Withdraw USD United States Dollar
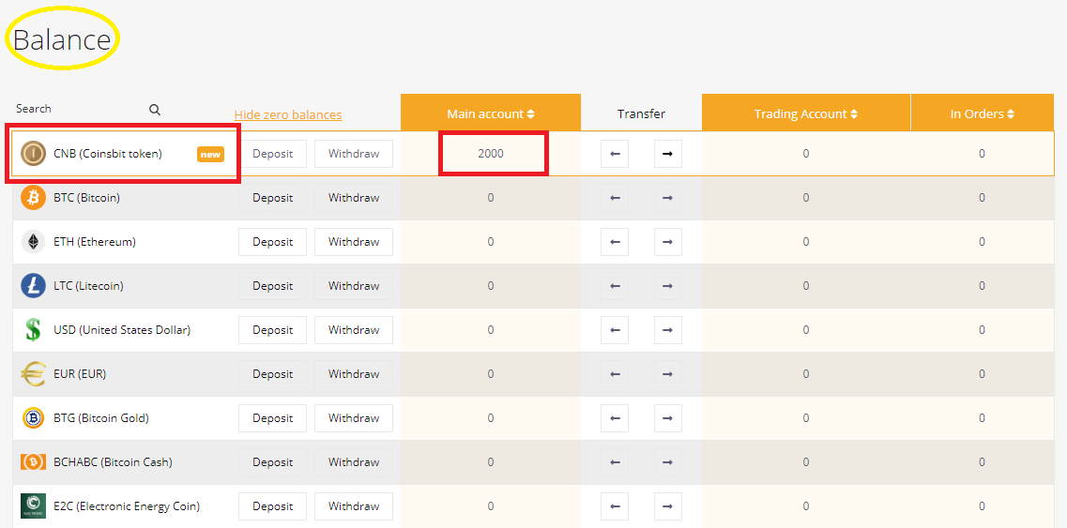The width and height of the screenshot is (1067, 528). coord(354,330)
